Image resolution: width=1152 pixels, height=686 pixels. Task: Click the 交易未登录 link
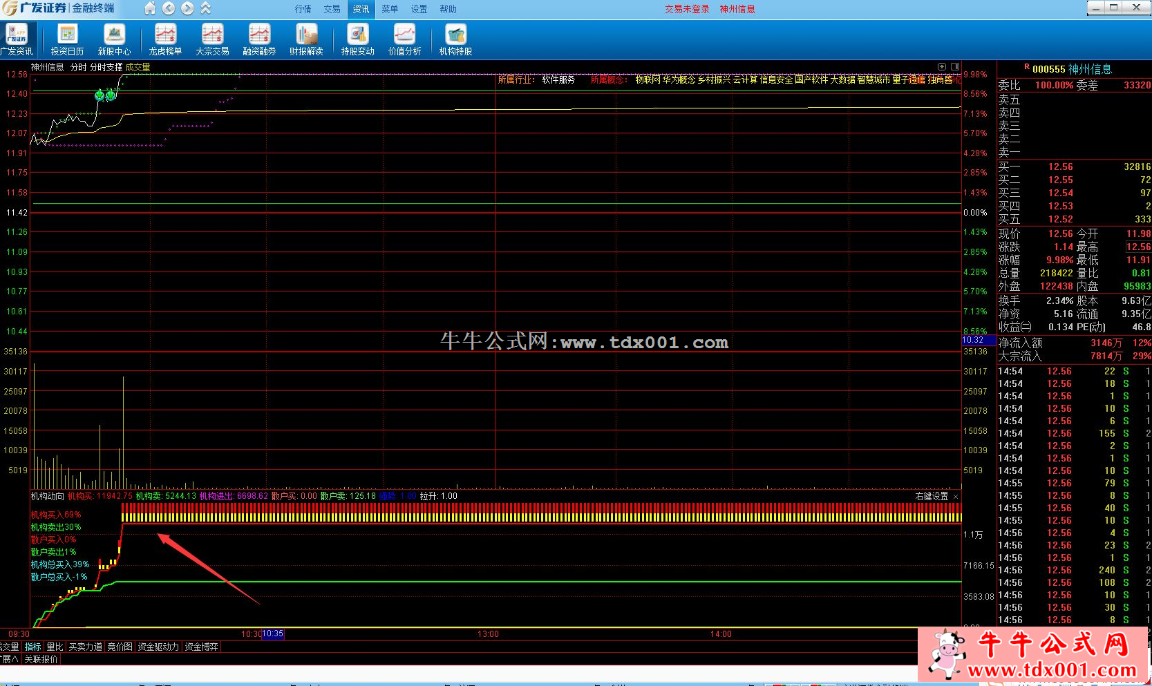[687, 9]
